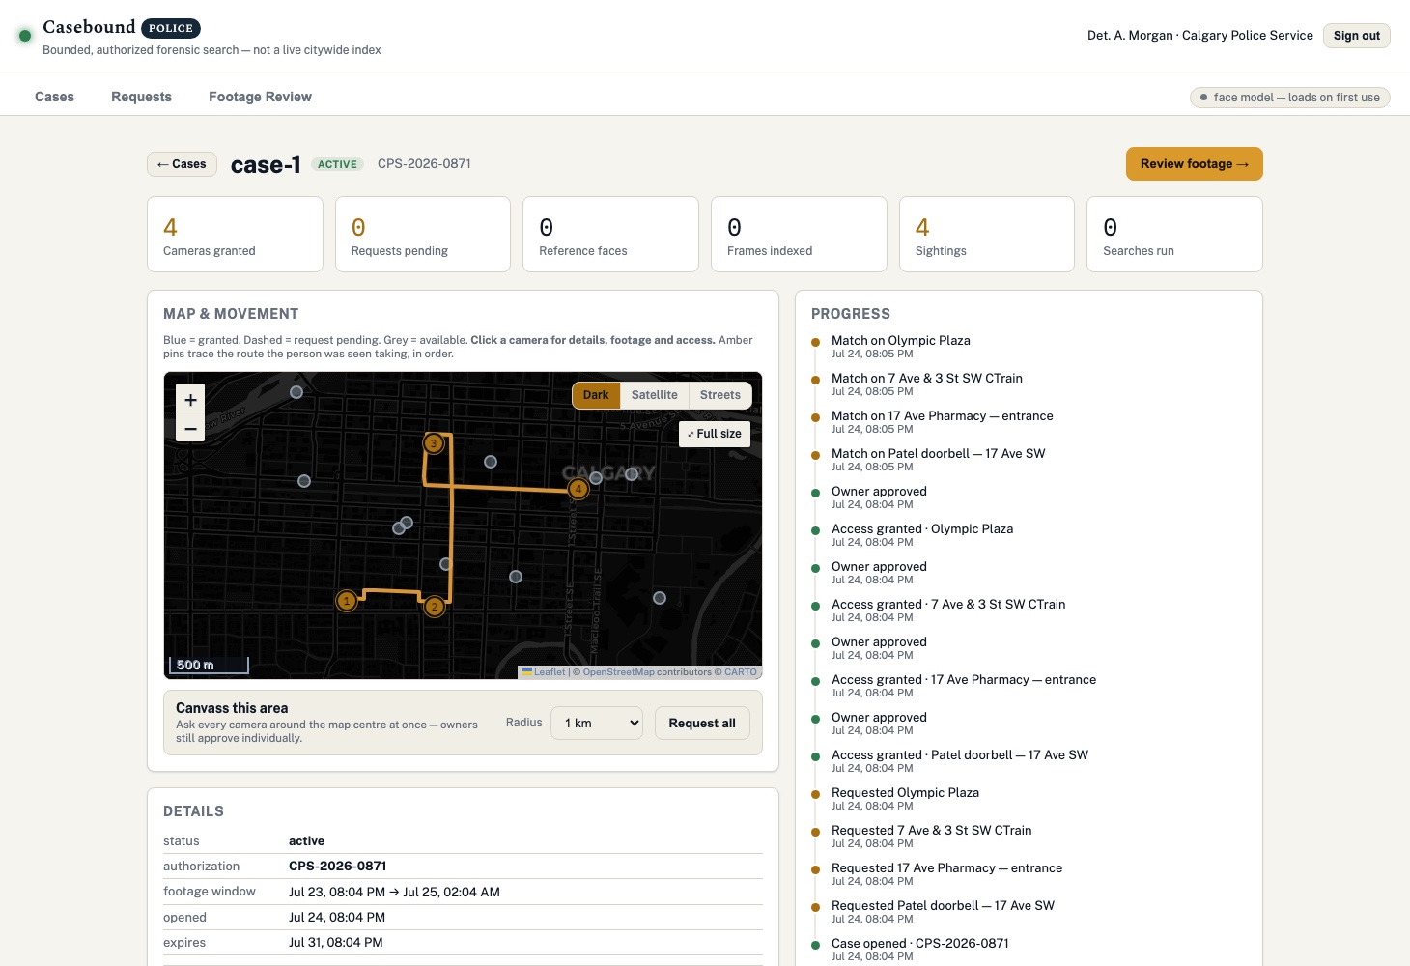This screenshot has width=1410, height=966.
Task: Click the POLICE badge next to Casebound
Action: [x=171, y=28]
